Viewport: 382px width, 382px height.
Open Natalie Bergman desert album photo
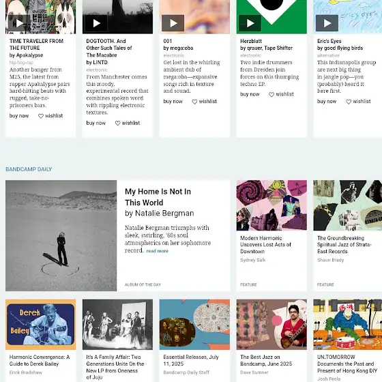click(61, 235)
